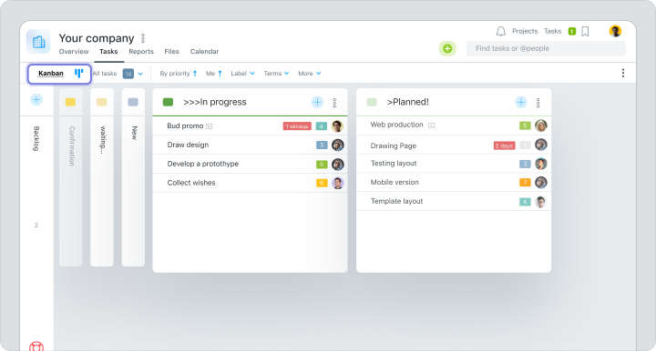Add a task to the In progress column
This screenshot has height=351, width=656.
click(317, 102)
